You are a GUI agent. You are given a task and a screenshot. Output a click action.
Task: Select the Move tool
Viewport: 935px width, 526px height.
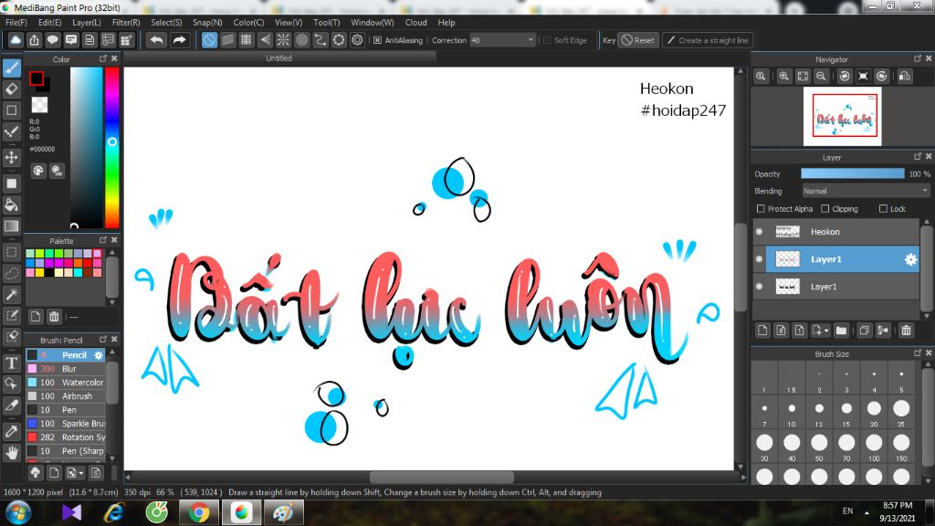(x=11, y=157)
